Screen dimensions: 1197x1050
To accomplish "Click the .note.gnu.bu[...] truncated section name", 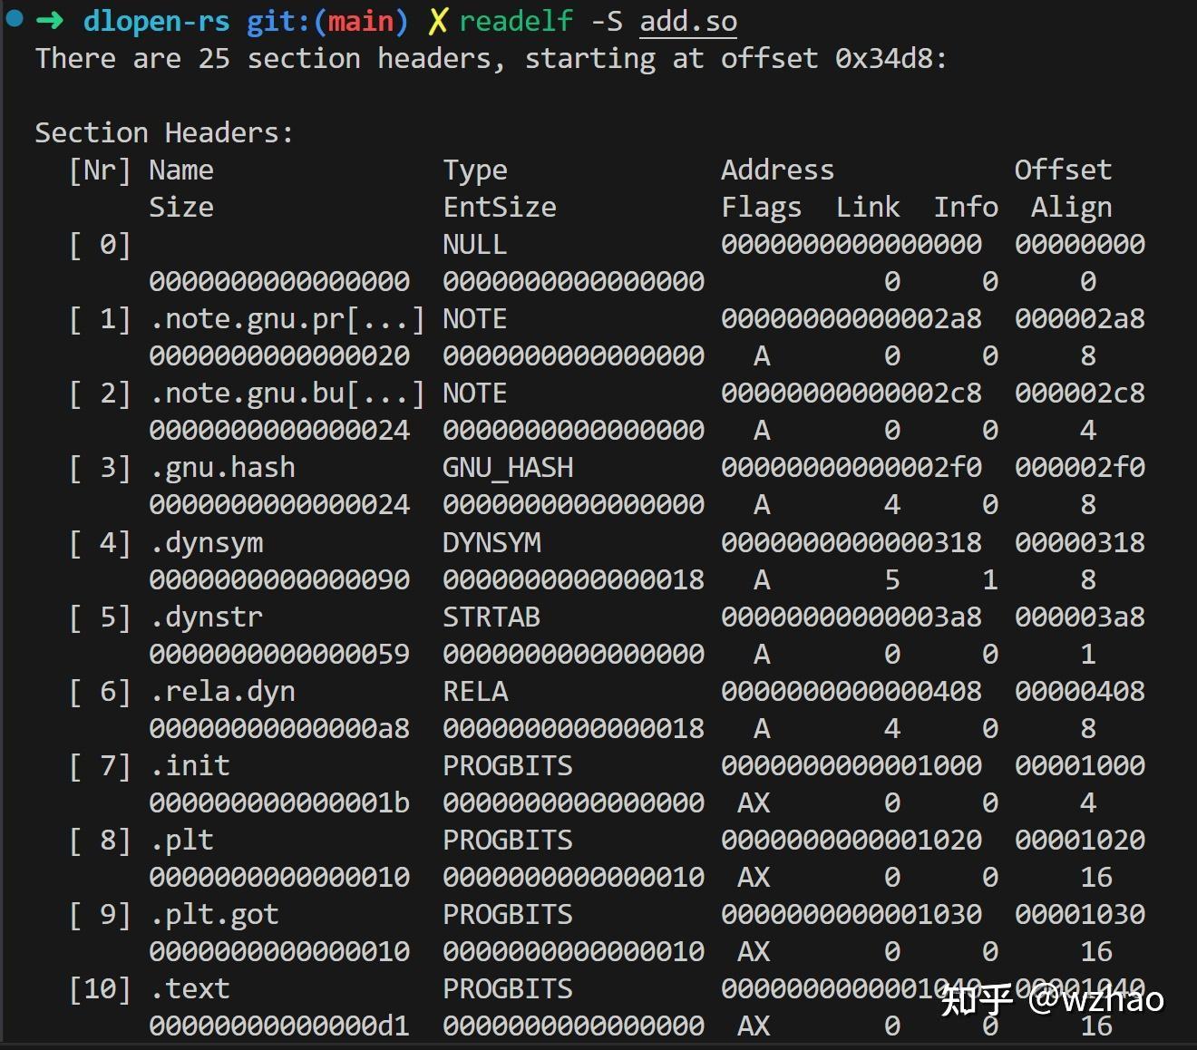I will click(x=287, y=394).
